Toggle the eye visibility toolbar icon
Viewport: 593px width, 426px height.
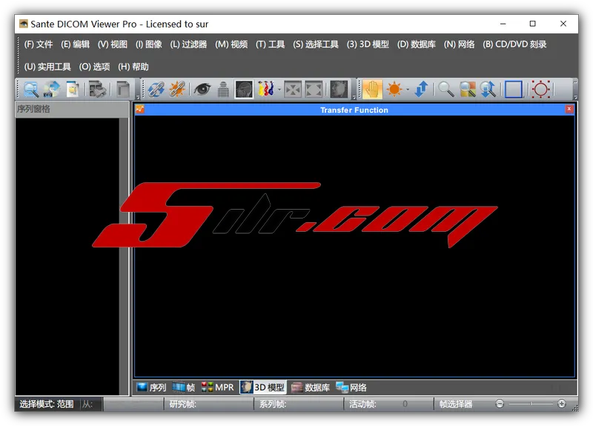[202, 89]
